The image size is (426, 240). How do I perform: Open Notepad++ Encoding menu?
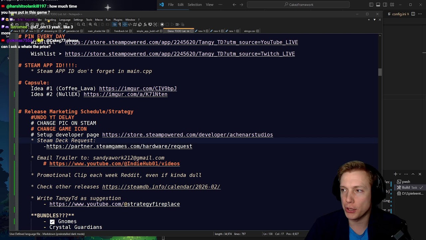pyautogui.click(x=50, y=20)
